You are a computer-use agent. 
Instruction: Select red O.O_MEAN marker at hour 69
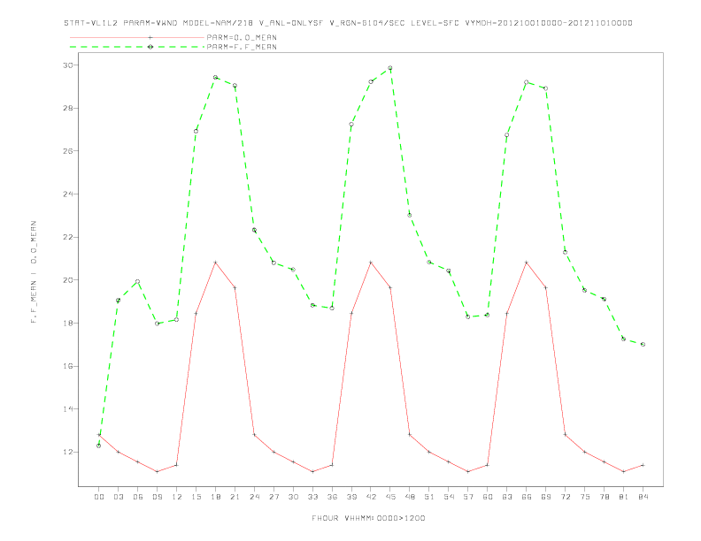545,287
